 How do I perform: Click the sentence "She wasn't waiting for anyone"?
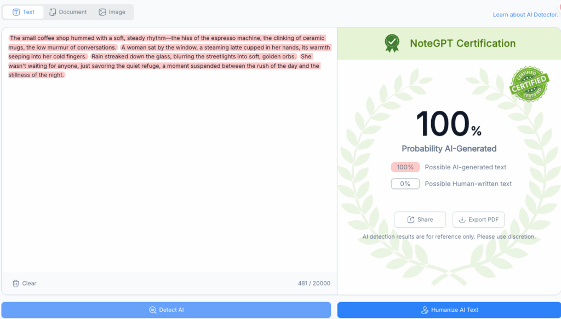click(x=164, y=66)
